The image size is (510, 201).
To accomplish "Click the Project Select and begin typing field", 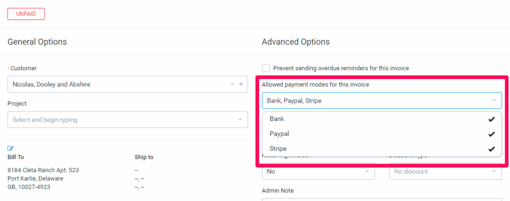I will point(120,120).
